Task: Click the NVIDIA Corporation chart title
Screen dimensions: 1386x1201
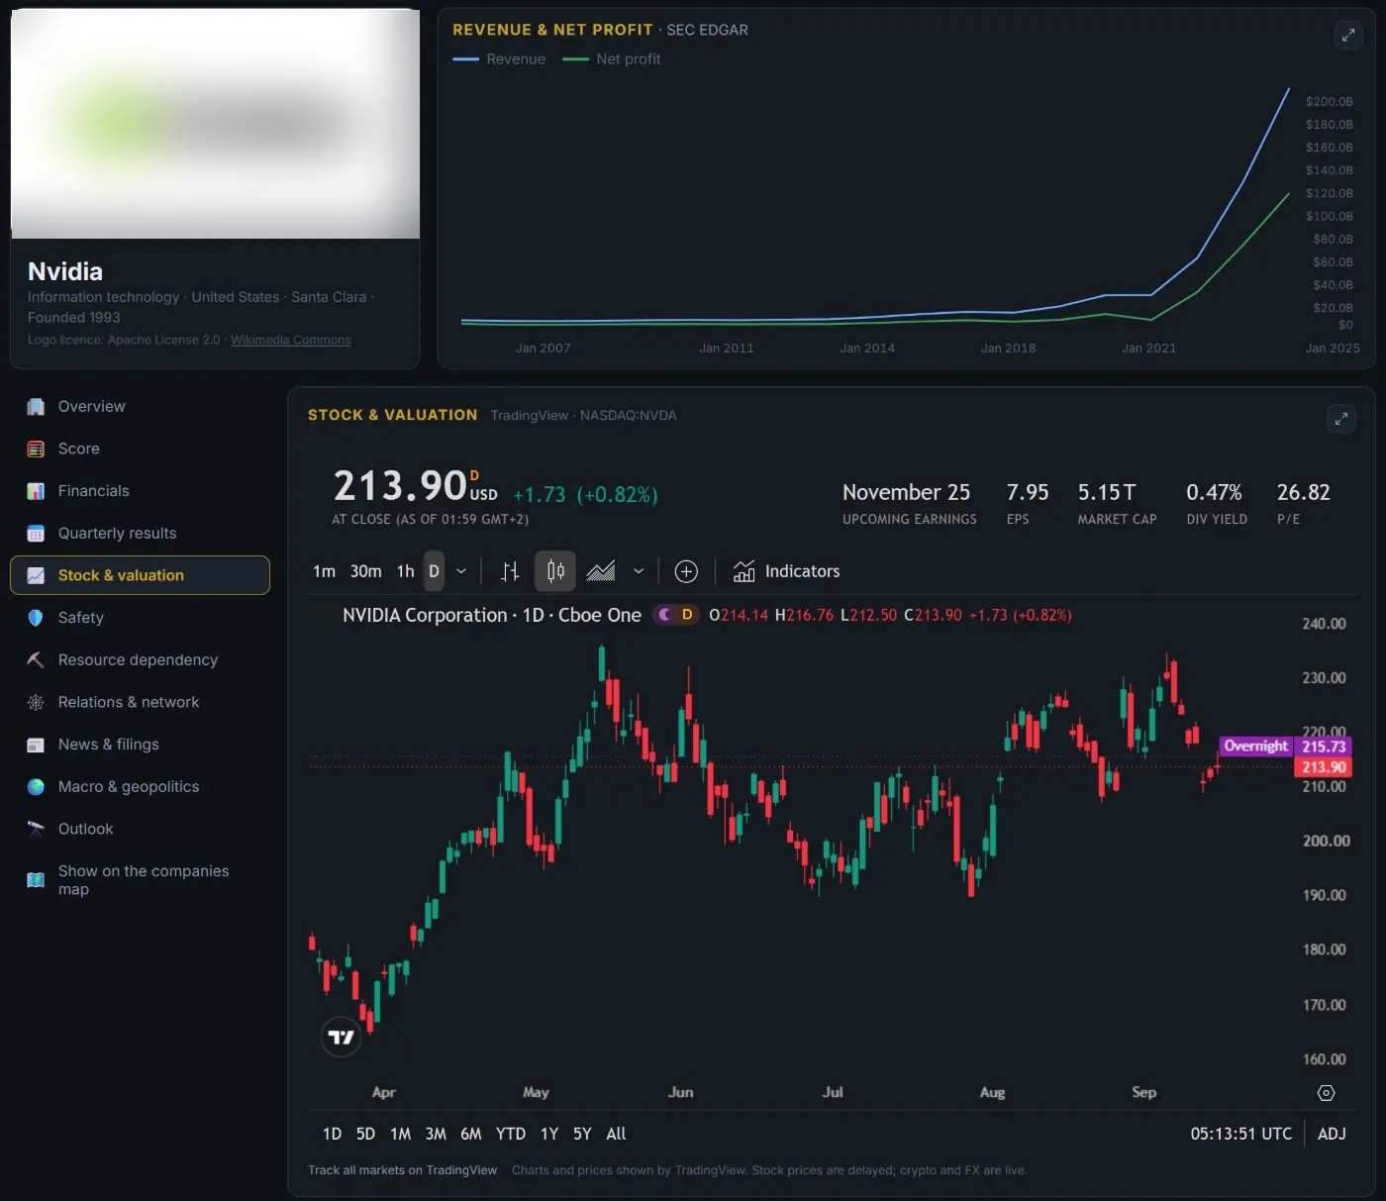Action: click(492, 615)
